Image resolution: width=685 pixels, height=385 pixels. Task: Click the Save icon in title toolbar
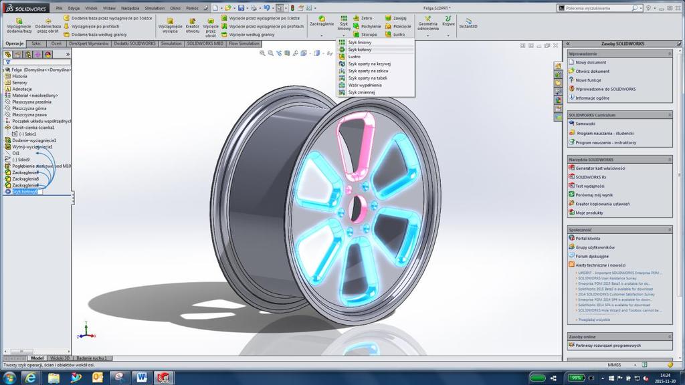tap(241, 8)
